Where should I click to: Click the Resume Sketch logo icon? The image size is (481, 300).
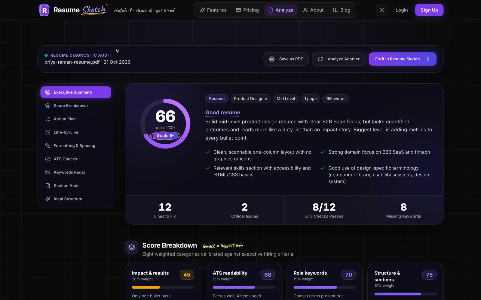44,10
